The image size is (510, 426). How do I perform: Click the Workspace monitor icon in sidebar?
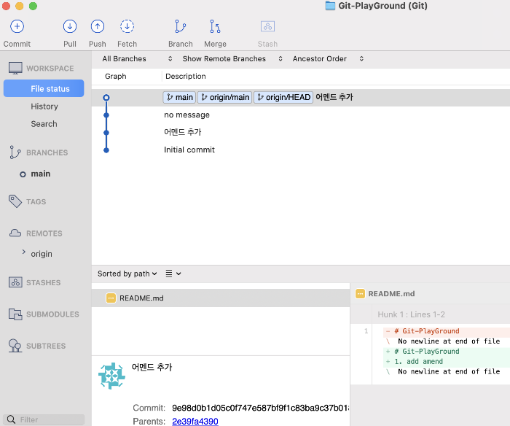point(15,68)
